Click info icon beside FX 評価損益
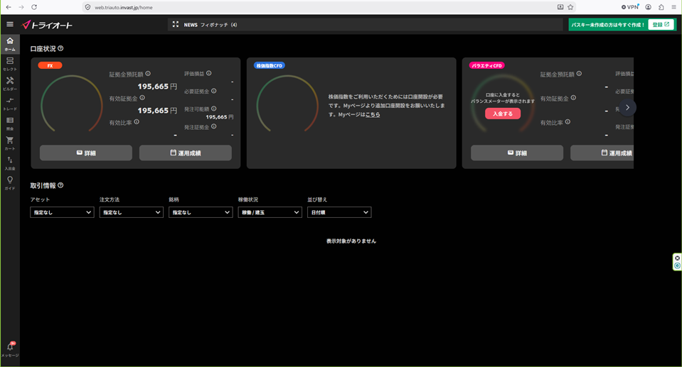 (x=209, y=73)
